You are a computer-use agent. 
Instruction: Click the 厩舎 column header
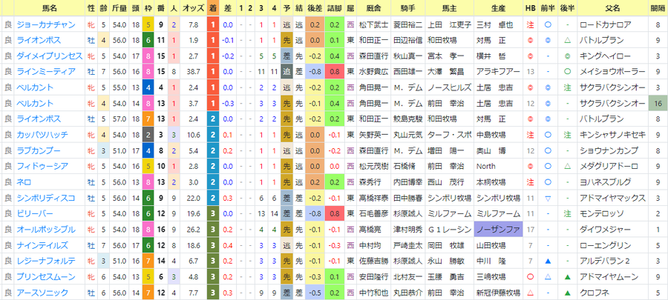(x=373, y=8)
